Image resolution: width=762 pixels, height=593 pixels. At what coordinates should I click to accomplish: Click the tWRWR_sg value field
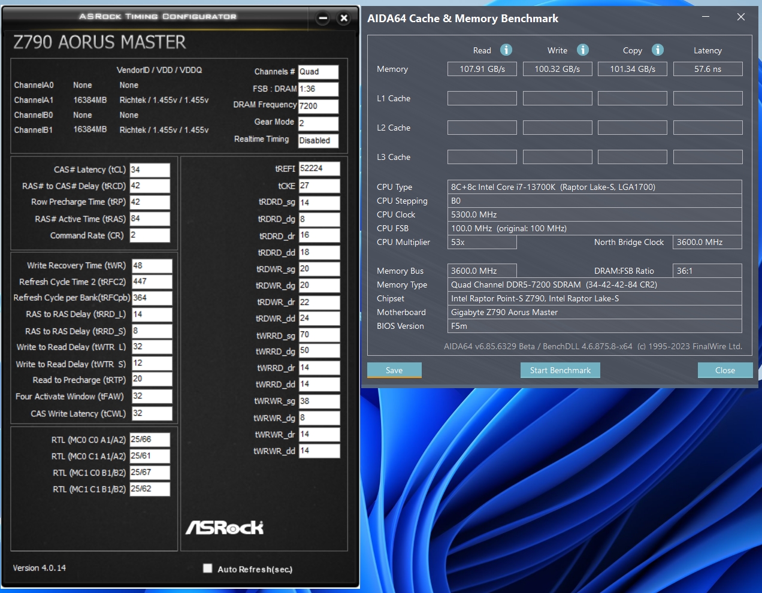[x=319, y=401]
